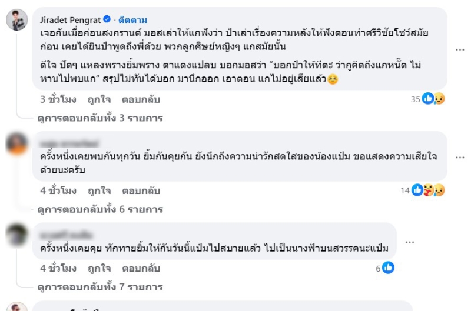
Task: Like Jiradet Pengrat's comment with ถูกใจ
Action: [98, 99]
